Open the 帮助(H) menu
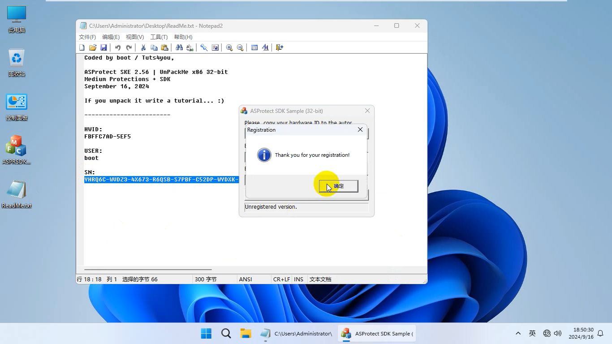 [x=183, y=37]
